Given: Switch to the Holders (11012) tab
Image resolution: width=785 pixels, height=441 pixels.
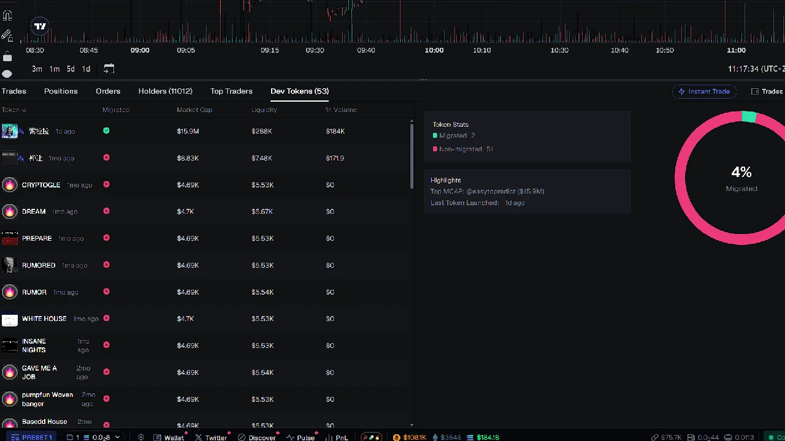Looking at the screenshot, I should (x=165, y=91).
